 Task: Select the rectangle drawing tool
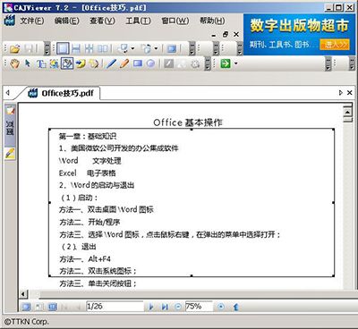click(138, 63)
